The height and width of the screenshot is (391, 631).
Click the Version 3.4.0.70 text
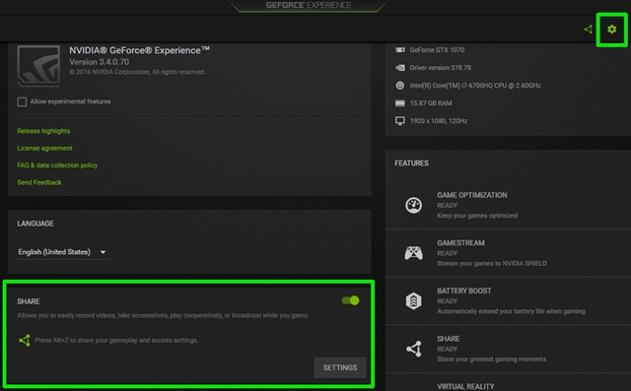tap(99, 62)
